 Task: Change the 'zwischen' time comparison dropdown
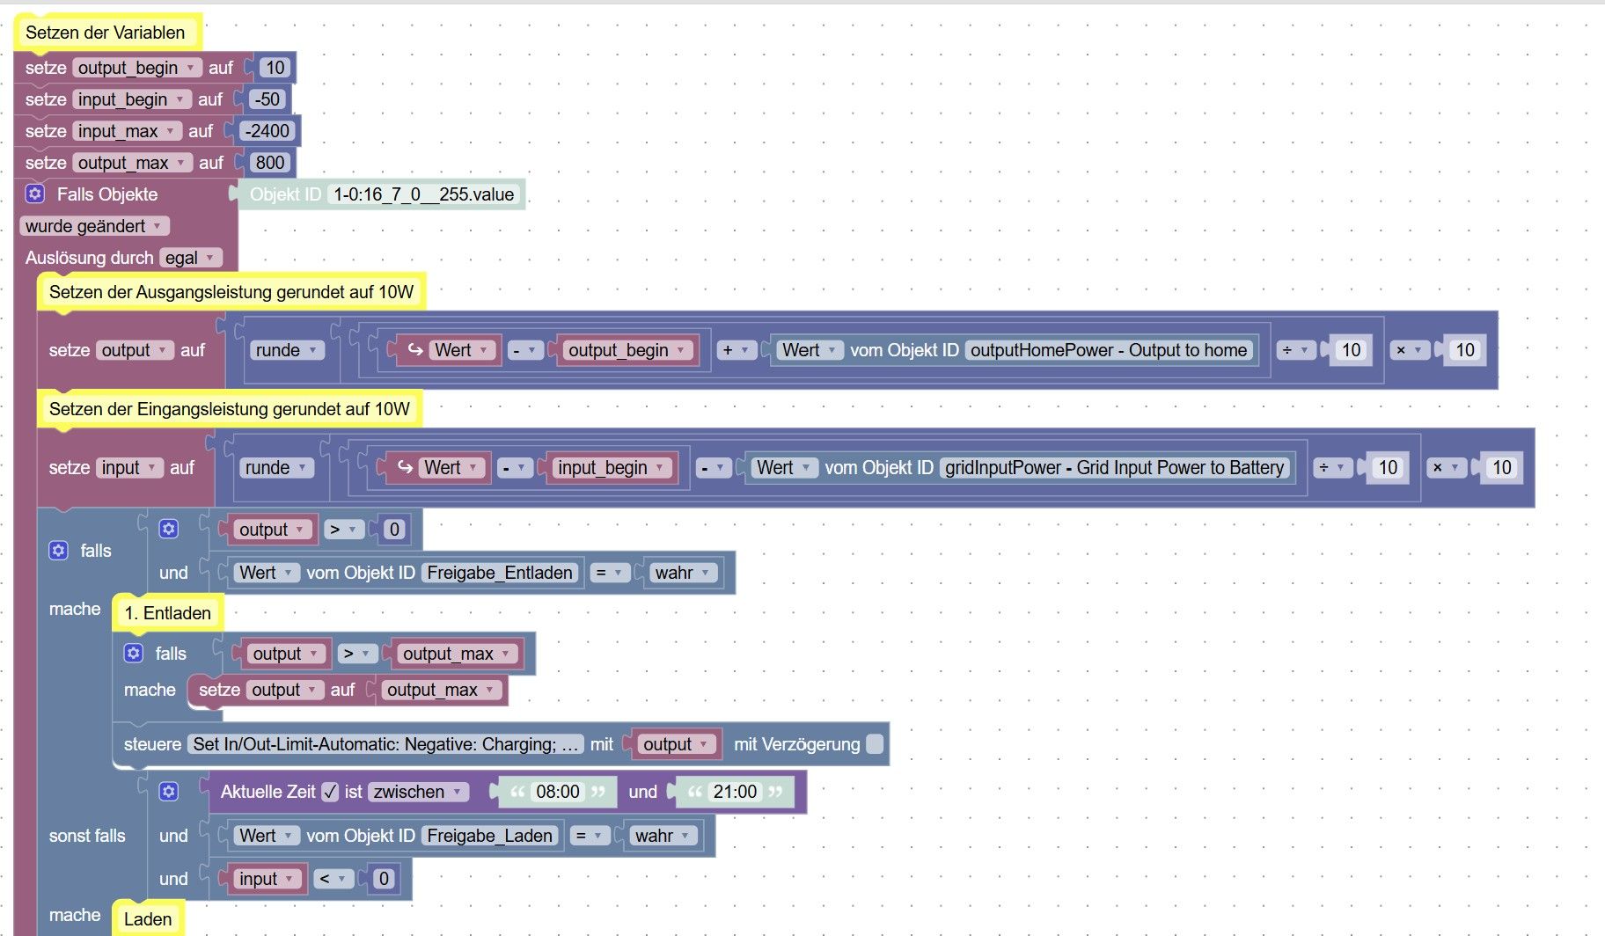(x=418, y=792)
